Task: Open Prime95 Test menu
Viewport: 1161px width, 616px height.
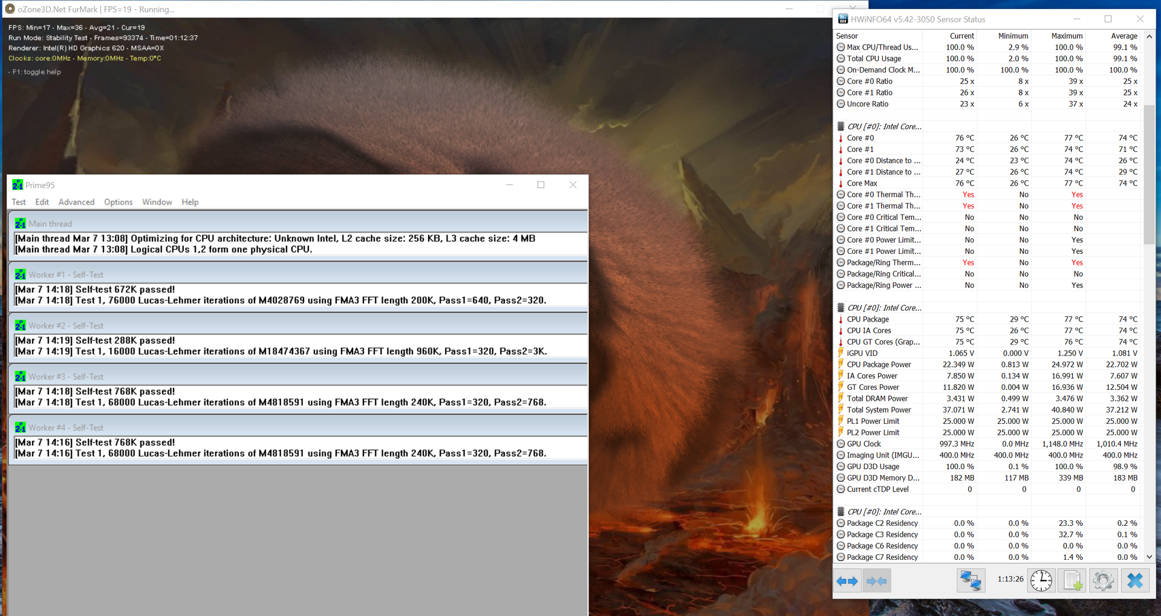Action: 19,202
